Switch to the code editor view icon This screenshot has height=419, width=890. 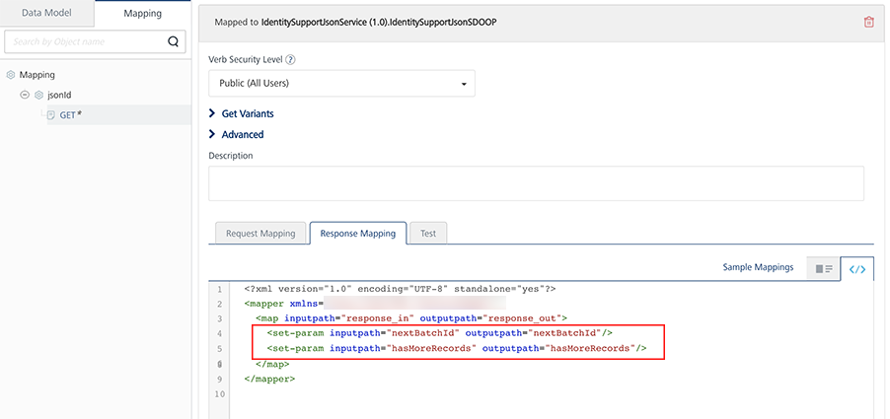(857, 269)
